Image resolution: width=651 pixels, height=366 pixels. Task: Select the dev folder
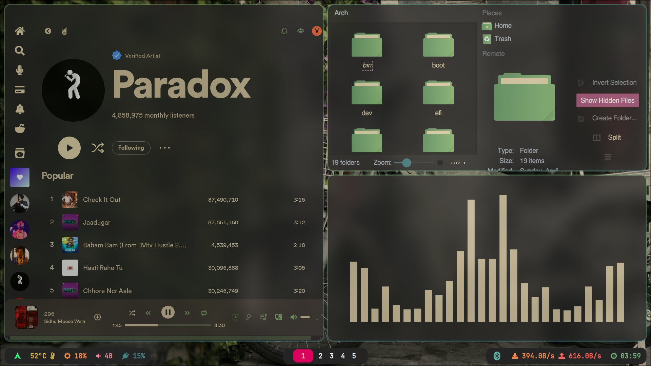[x=367, y=99]
